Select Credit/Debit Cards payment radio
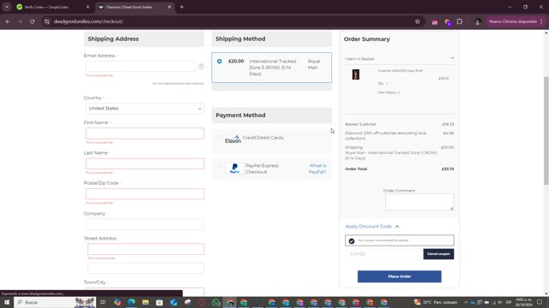549x308 pixels. point(220,138)
